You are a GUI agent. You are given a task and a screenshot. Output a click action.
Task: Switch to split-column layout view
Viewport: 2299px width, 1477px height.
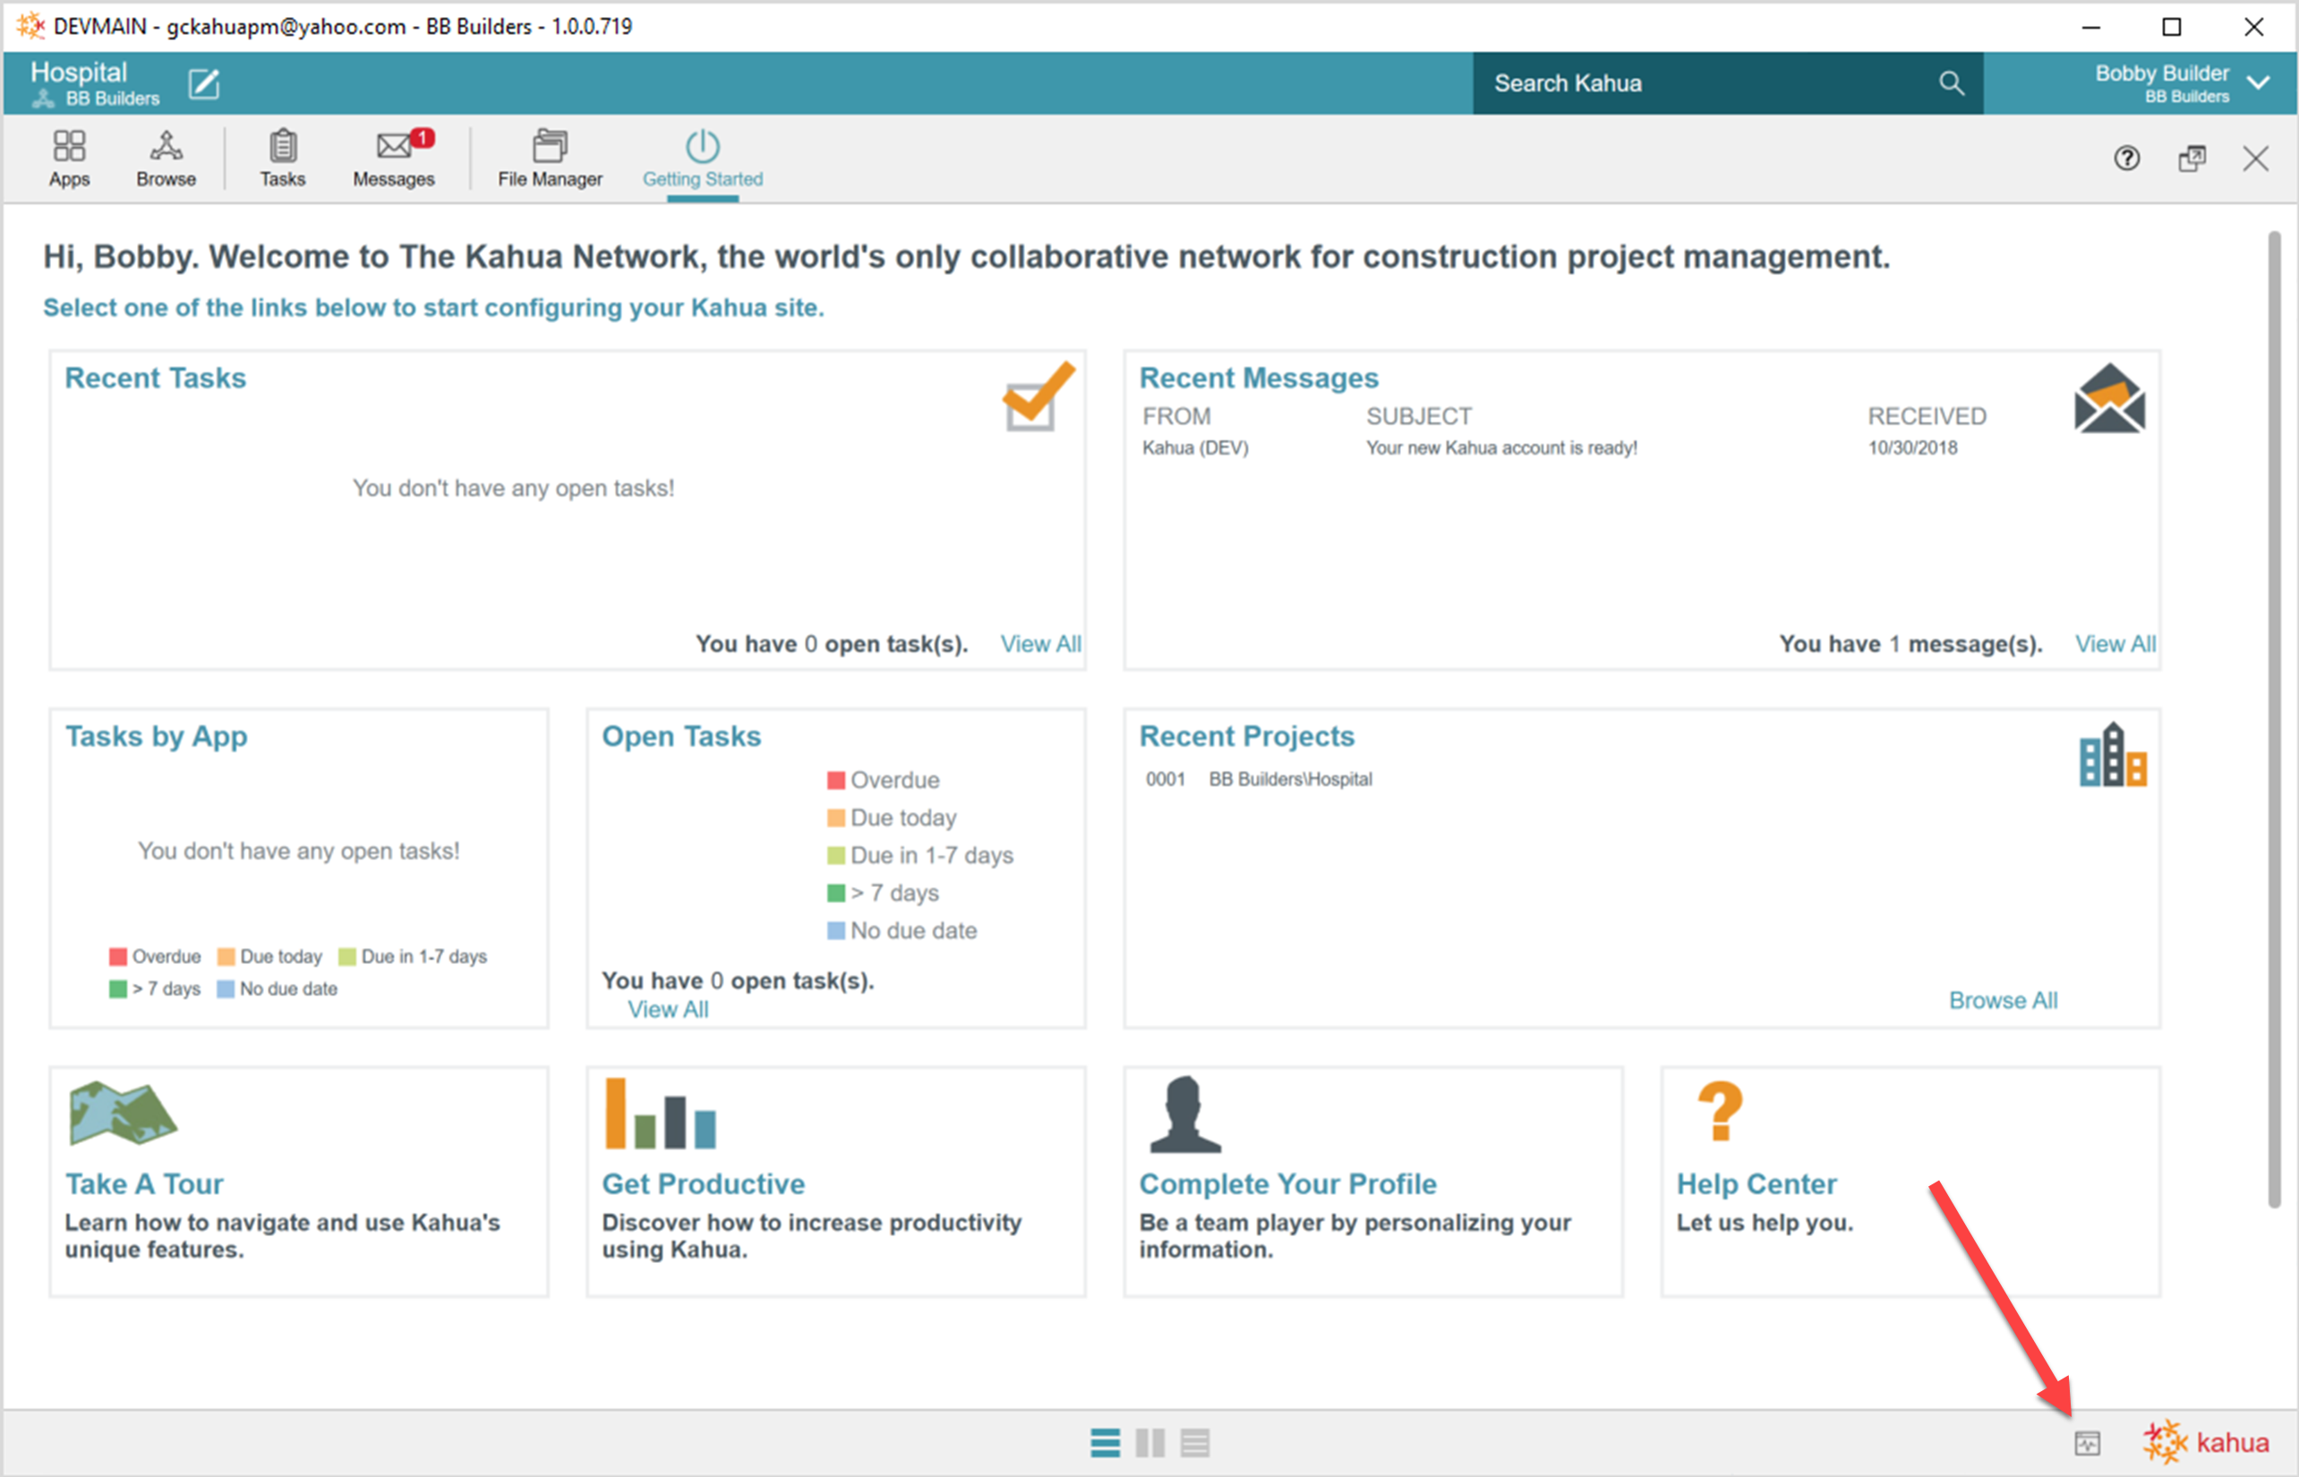tap(1150, 1442)
